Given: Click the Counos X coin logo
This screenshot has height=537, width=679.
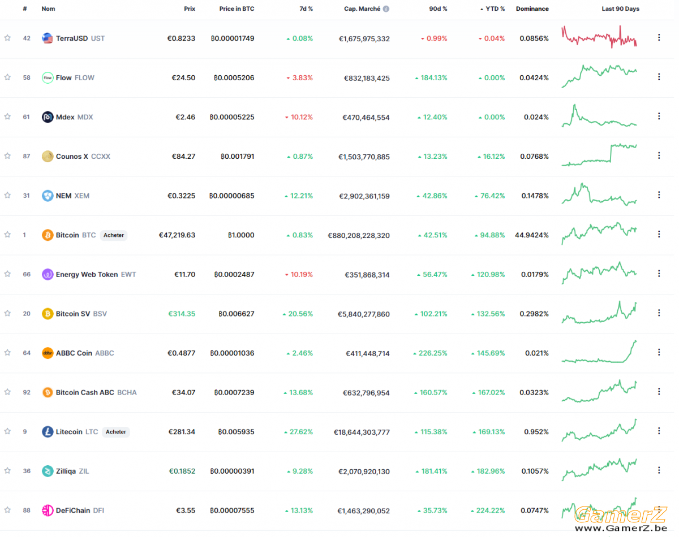Looking at the screenshot, I should click(x=48, y=156).
